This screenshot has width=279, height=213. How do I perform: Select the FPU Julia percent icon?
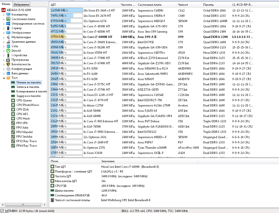tap(13, 128)
